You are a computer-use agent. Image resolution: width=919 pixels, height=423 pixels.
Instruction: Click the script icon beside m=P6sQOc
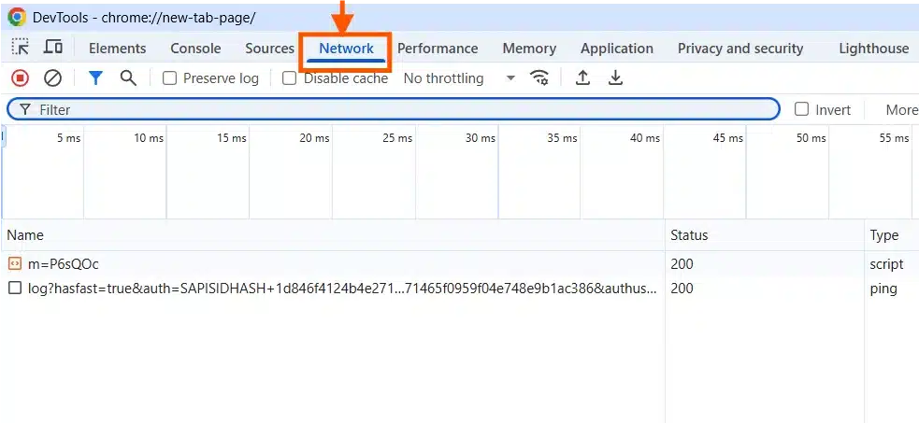tap(15, 264)
